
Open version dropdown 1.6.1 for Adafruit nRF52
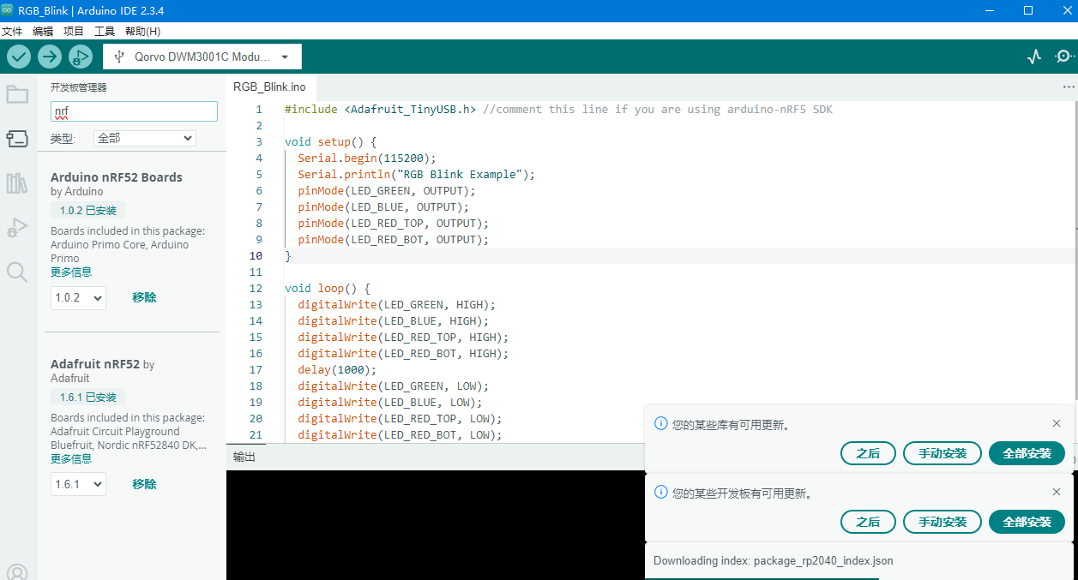pos(78,484)
